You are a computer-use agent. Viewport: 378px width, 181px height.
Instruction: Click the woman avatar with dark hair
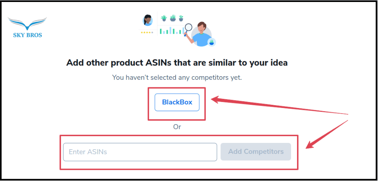[148, 20]
